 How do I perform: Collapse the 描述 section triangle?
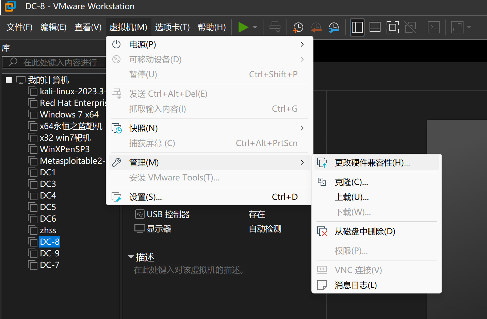point(131,257)
